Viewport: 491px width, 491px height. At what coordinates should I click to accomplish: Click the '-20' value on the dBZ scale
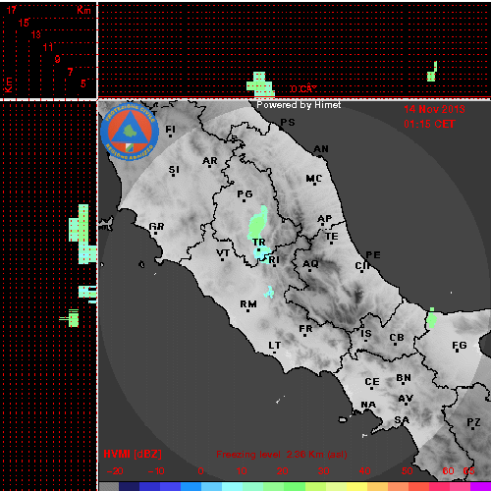[115, 471]
